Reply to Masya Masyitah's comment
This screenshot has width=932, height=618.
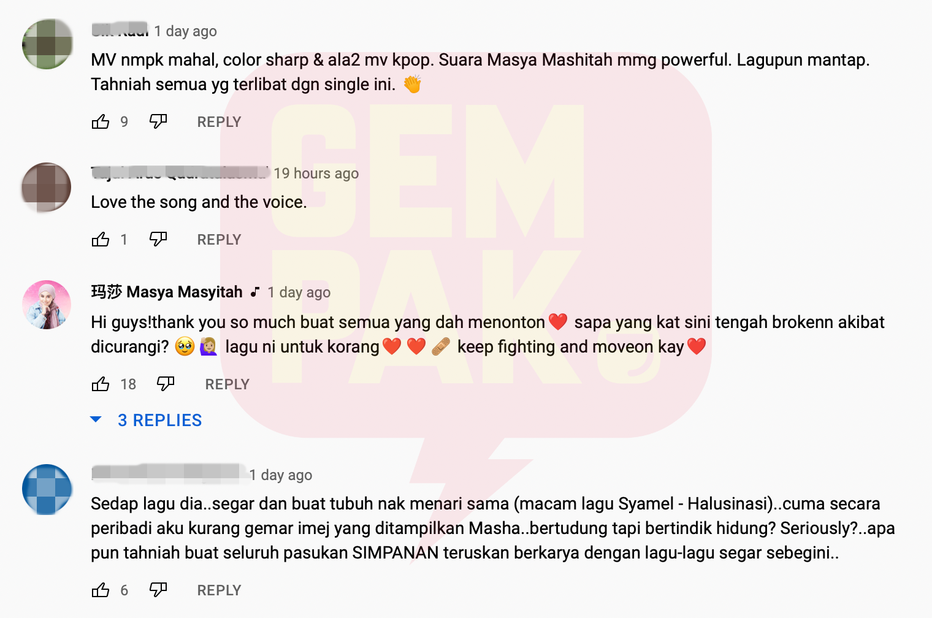point(227,384)
